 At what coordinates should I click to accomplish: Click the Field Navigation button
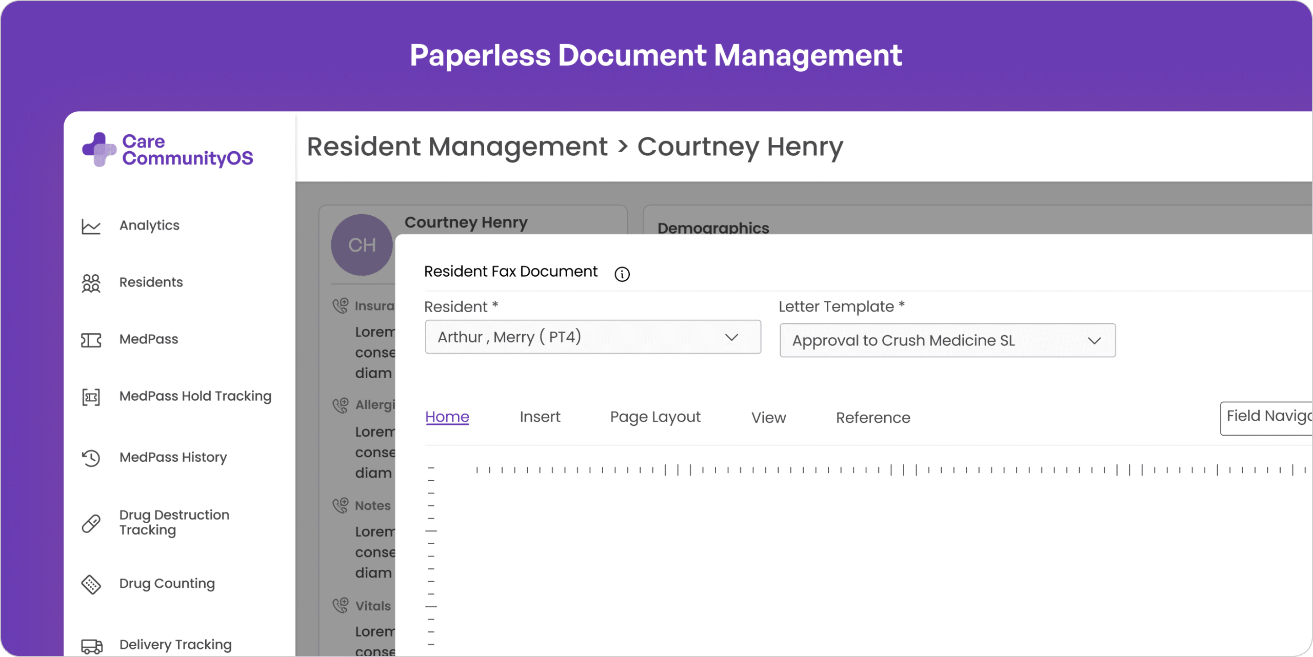pyautogui.click(x=1266, y=418)
